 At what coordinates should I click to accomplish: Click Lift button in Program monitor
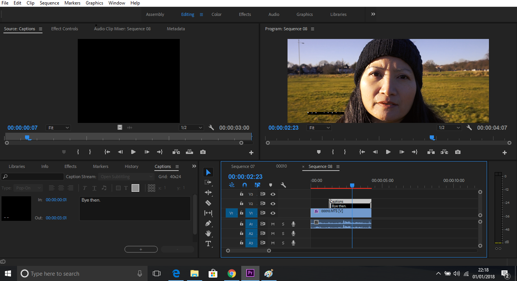click(x=431, y=152)
